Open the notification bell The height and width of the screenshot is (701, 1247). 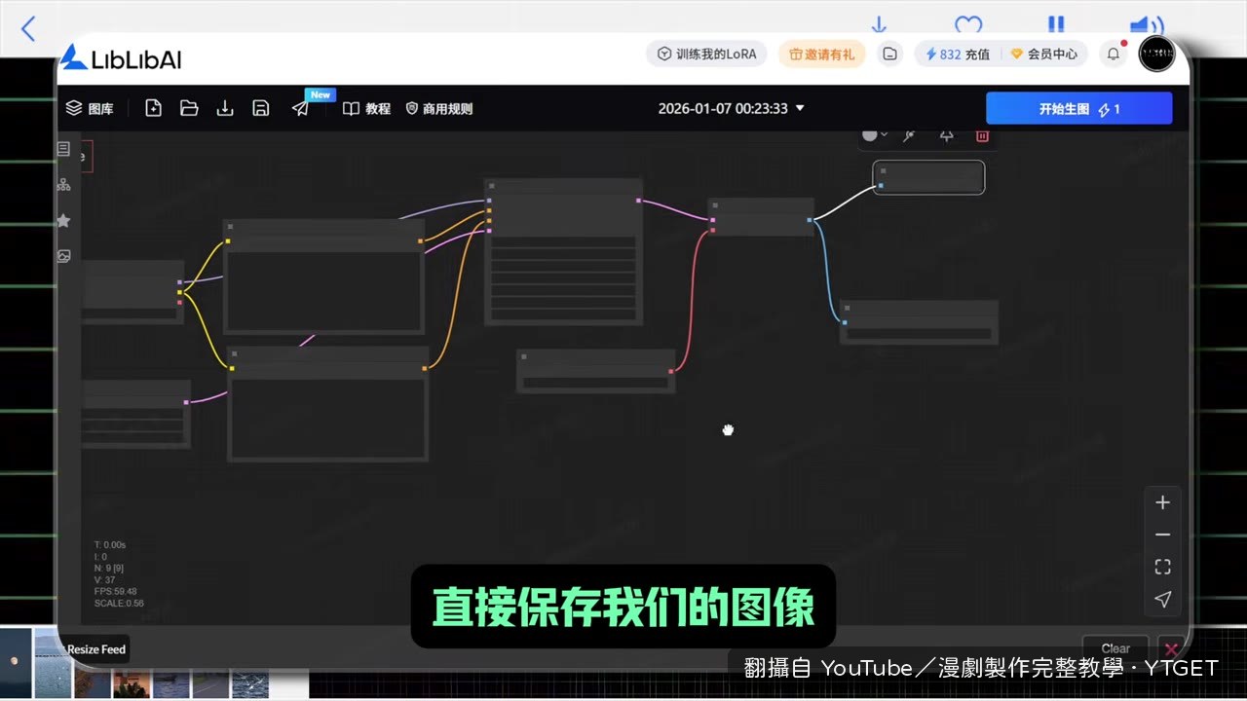click(x=1114, y=55)
